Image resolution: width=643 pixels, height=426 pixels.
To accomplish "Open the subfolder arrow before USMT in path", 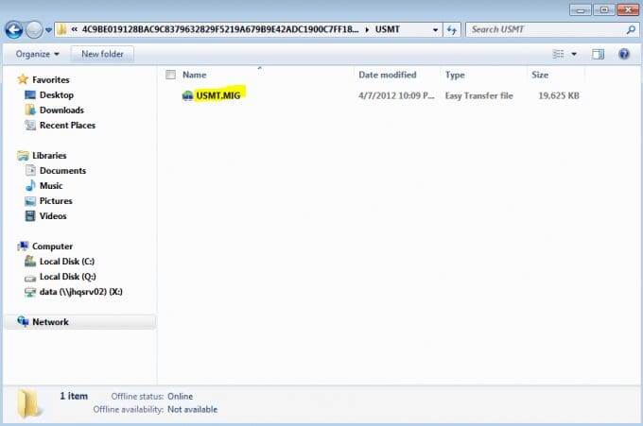I will tap(367, 29).
